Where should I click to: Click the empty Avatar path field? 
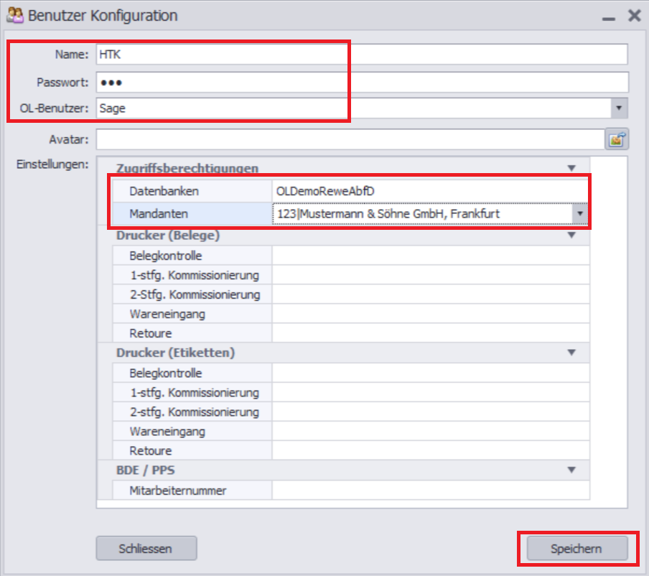(350, 139)
